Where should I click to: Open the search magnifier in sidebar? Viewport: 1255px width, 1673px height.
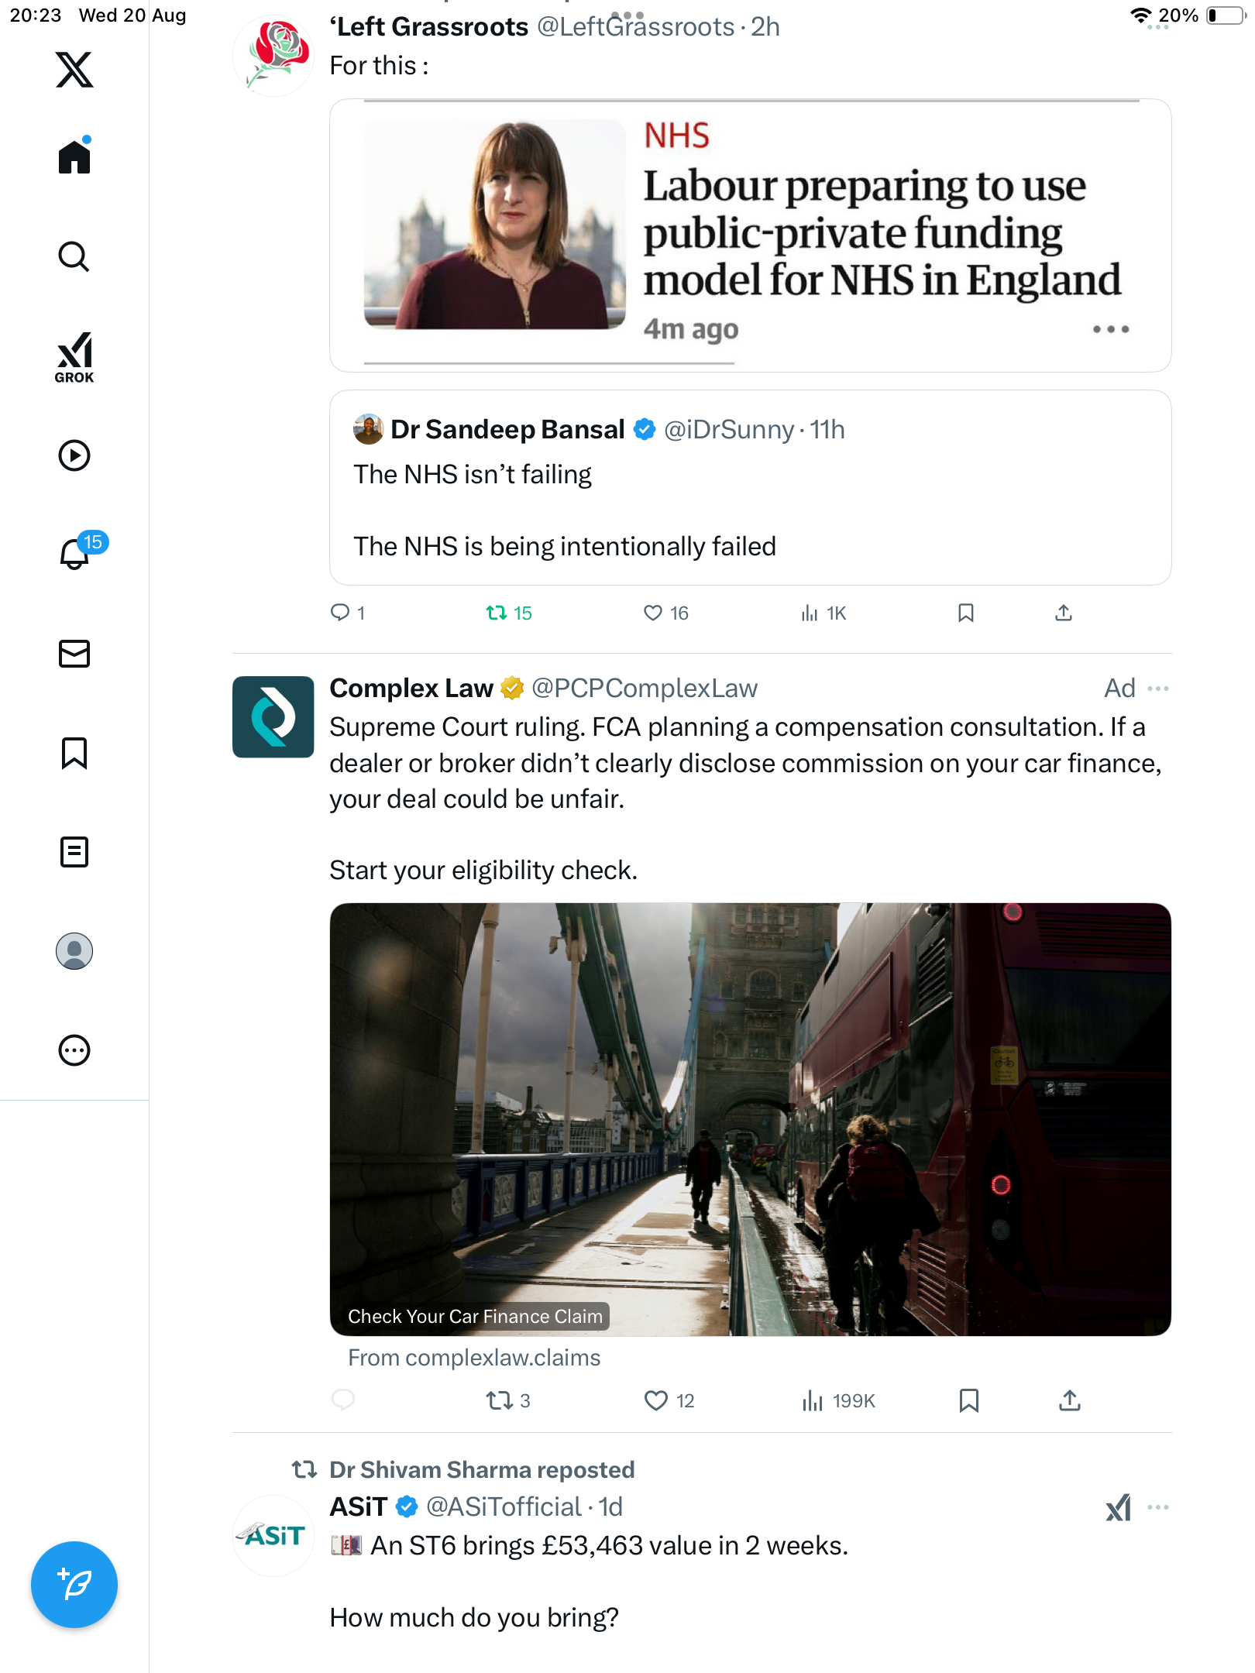74,256
